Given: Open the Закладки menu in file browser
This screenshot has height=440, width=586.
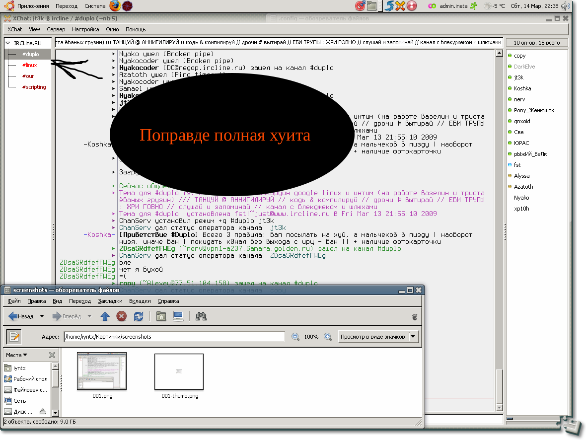Looking at the screenshot, I should tap(110, 301).
